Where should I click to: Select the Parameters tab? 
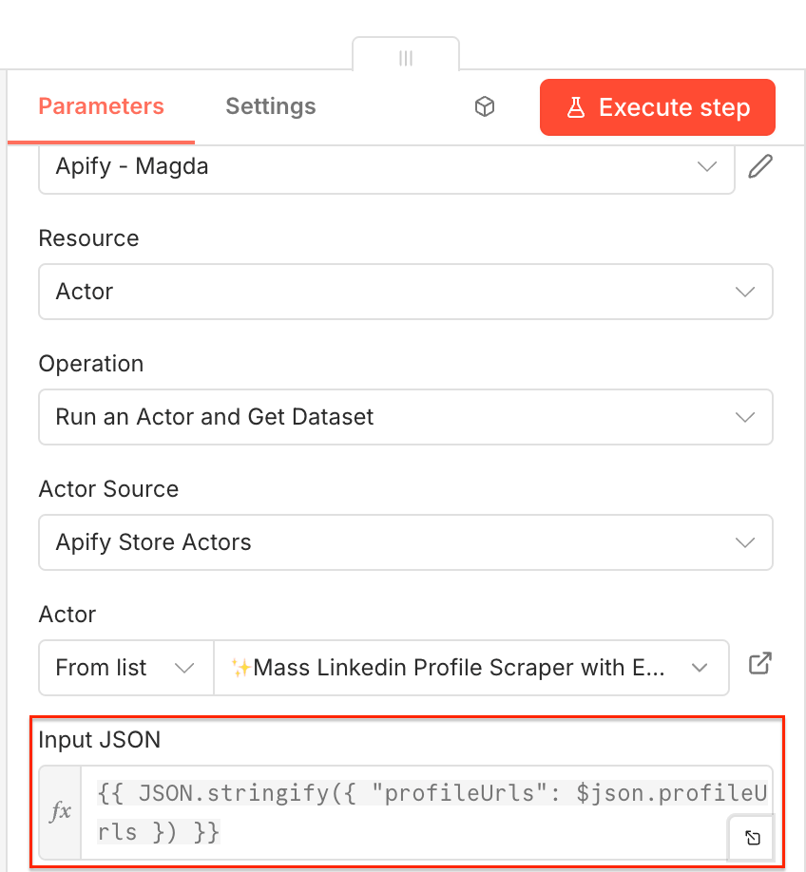(x=100, y=106)
